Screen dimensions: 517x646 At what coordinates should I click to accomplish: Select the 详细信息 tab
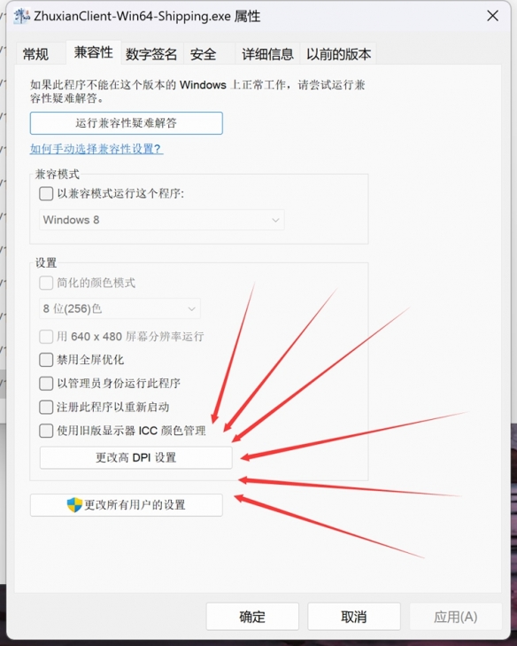[267, 54]
